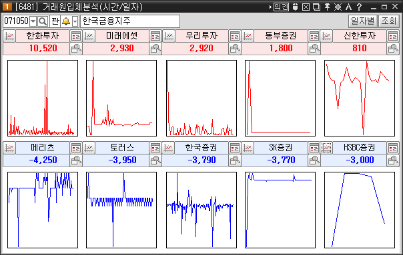Click the list icon next to 메리츠
This screenshot has width=403, height=255.
[76, 148]
